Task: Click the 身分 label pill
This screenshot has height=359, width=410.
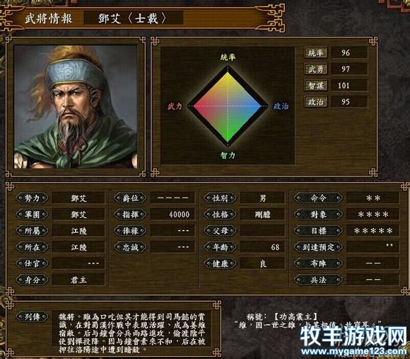Action: tap(32, 280)
